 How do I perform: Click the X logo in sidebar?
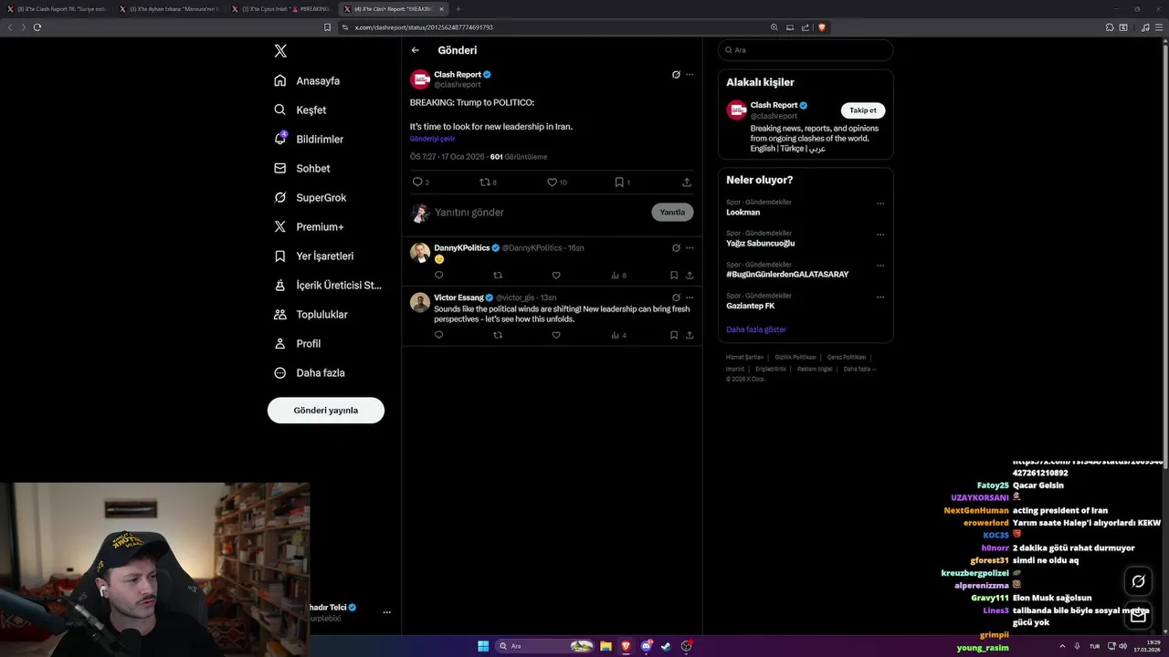point(280,51)
